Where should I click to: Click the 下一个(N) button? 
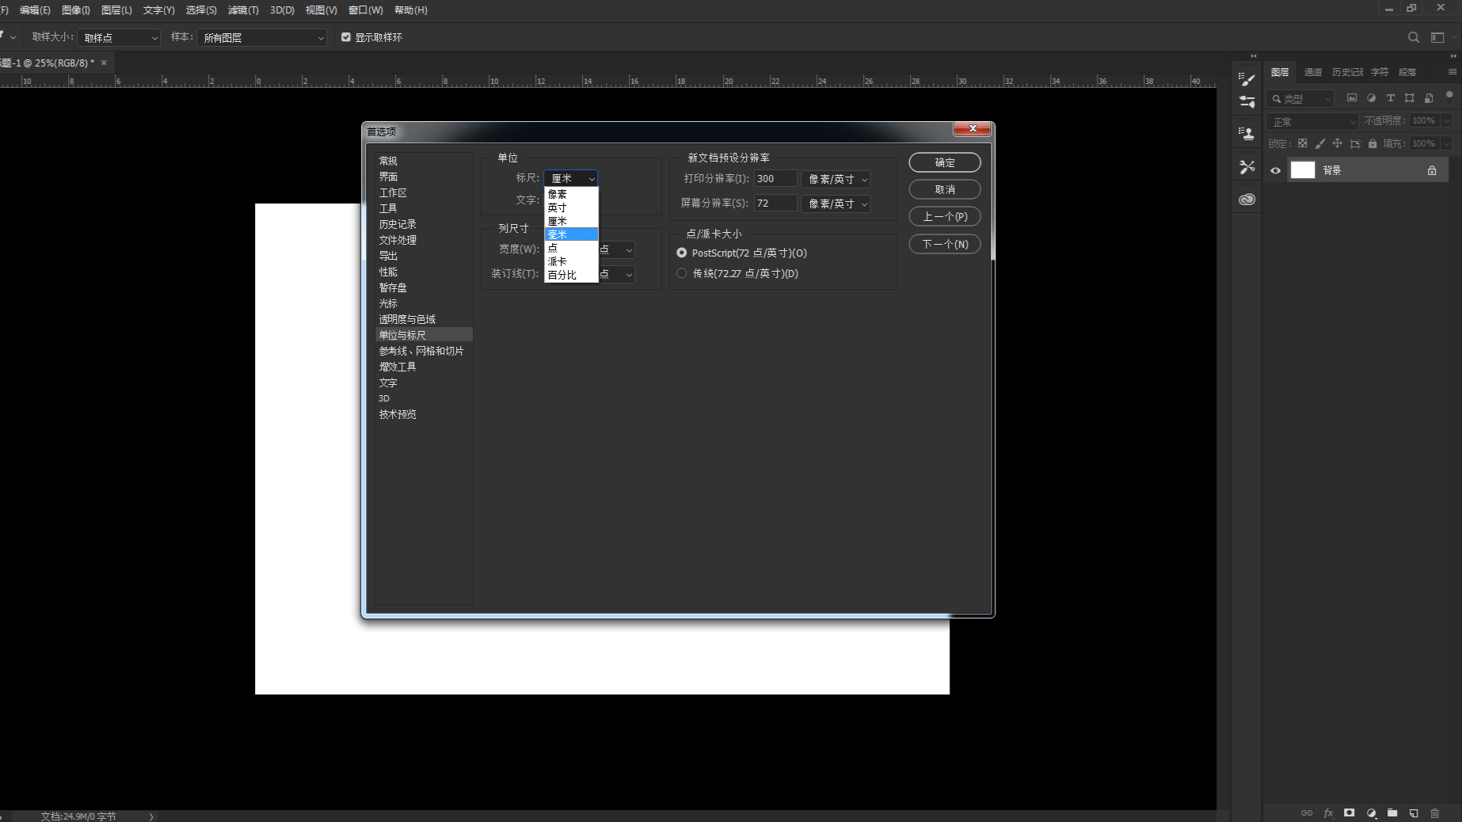[945, 244]
